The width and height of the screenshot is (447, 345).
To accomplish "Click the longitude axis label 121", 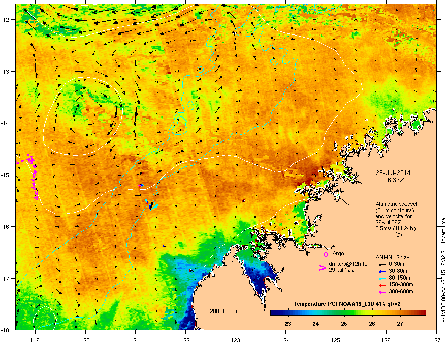I will pyautogui.click(x=135, y=340).
